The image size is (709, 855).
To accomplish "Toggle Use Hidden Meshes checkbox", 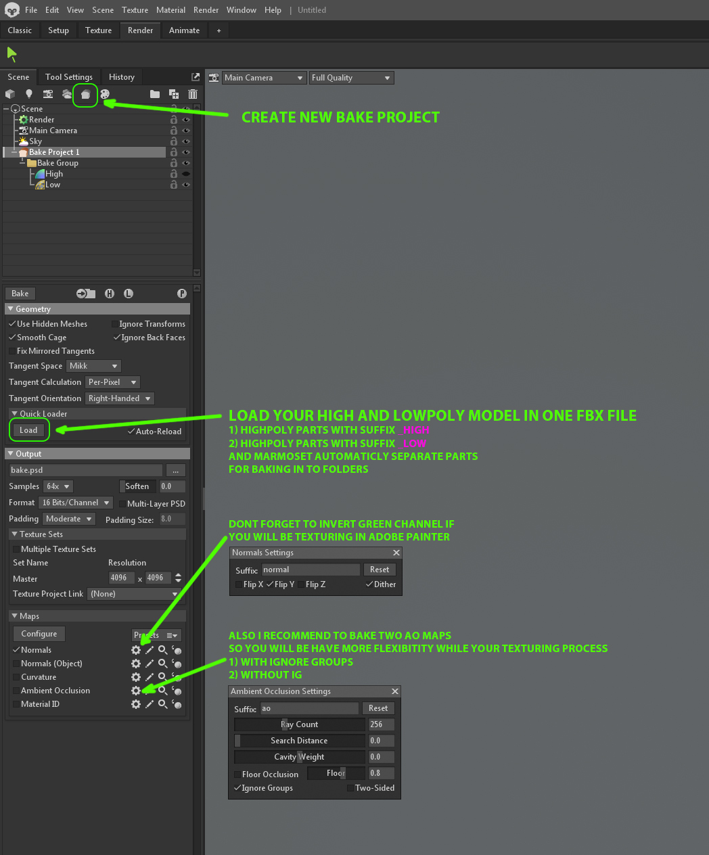I will [x=12, y=324].
